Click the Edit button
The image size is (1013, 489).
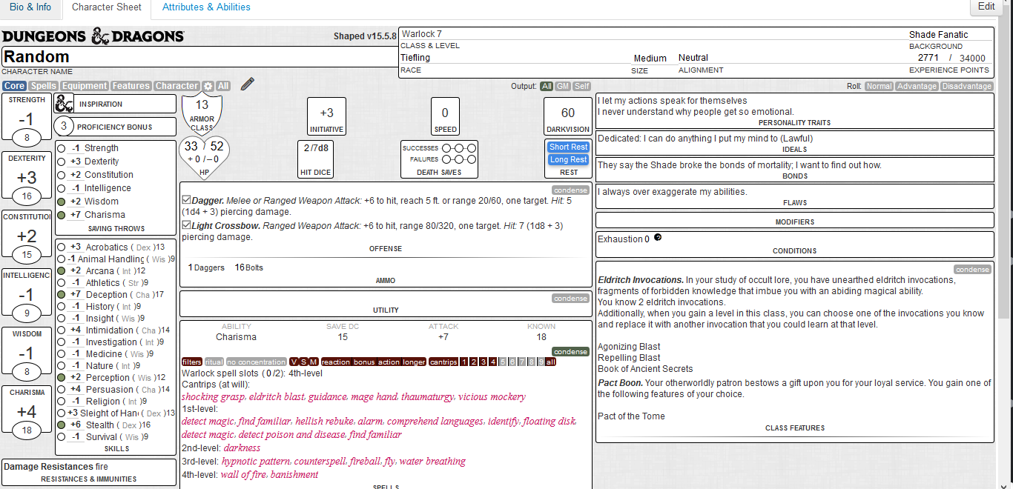[986, 7]
